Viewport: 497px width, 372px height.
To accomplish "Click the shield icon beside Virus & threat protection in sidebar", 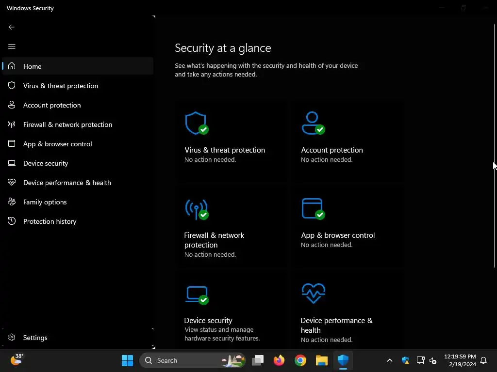I will pyautogui.click(x=12, y=85).
